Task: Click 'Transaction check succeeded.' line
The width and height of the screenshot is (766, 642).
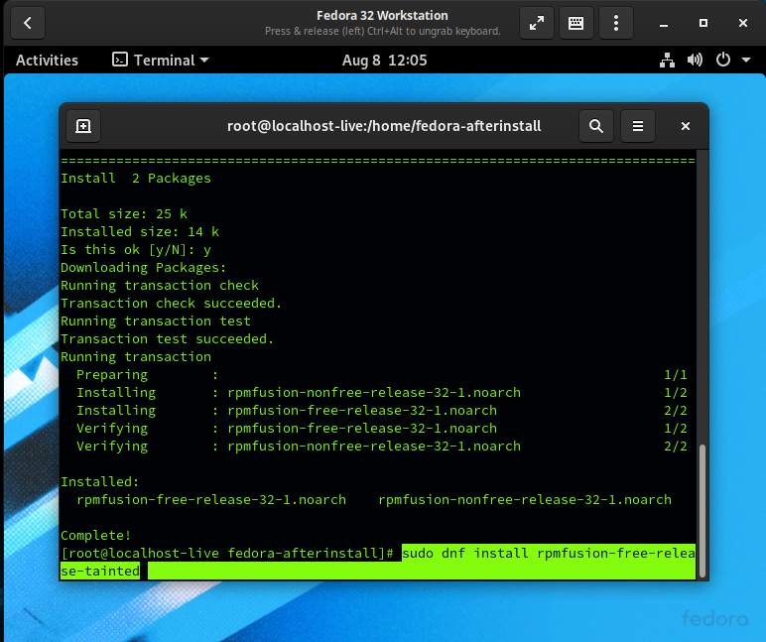Action: pos(171,303)
